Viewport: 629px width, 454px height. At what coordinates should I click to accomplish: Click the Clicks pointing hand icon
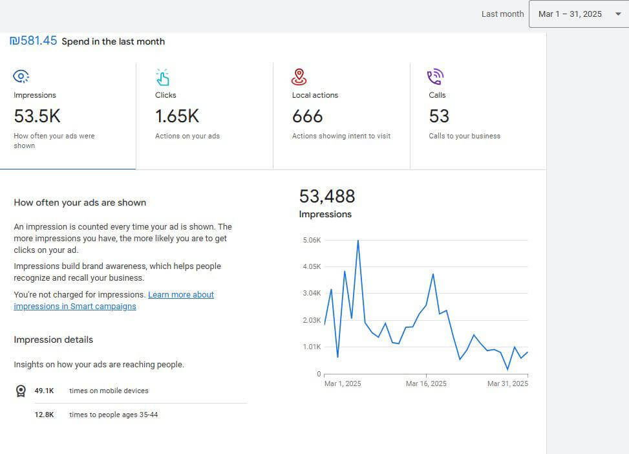162,77
